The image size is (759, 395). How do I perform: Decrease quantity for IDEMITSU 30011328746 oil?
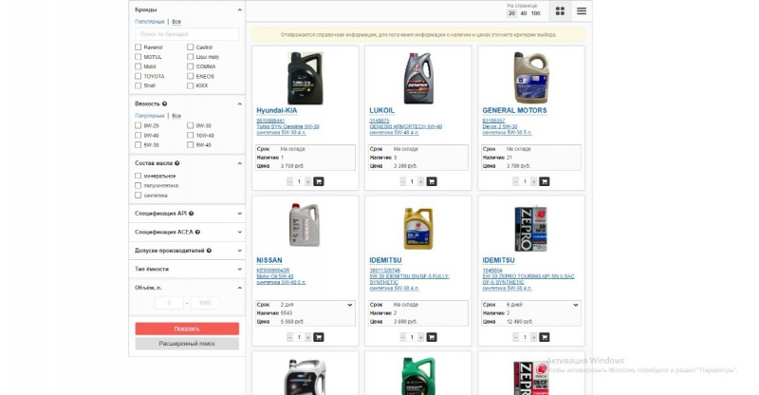(403, 337)
